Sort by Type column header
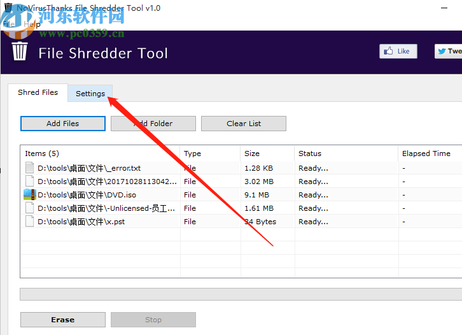This screenshot has height=335, width=462. click(210, 153)
